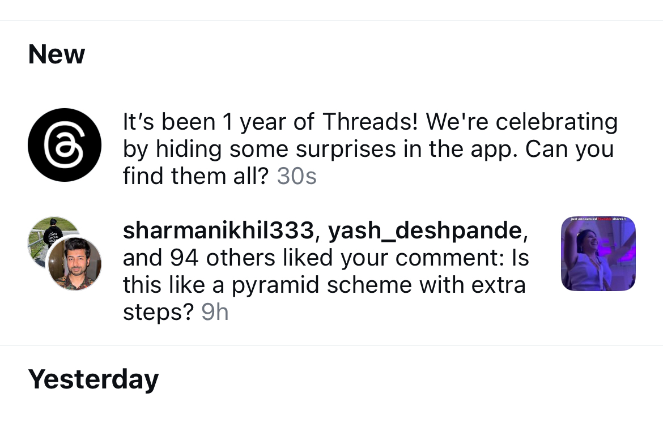This screenshot has width=663, height=423.
Task: Open the "1 year of Threads" notification
Action: [369, 149]
